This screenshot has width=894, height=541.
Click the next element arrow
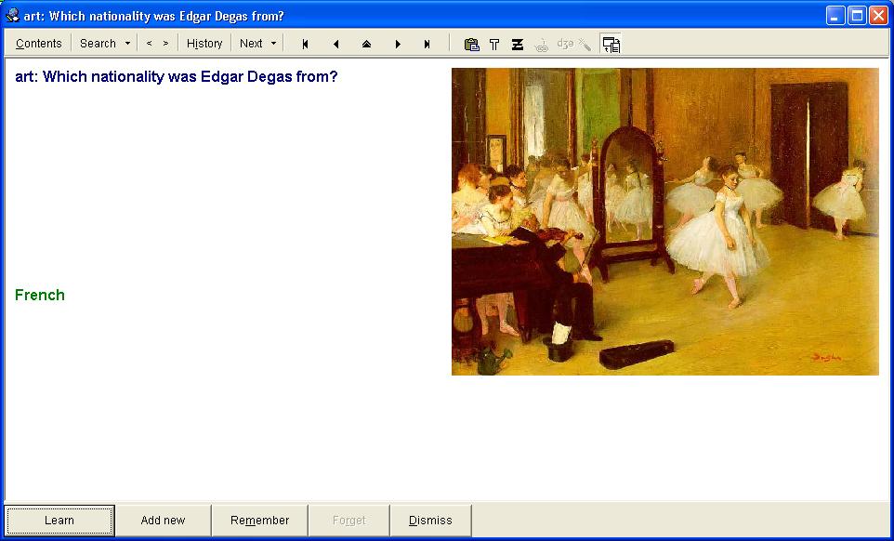point(398,44)
